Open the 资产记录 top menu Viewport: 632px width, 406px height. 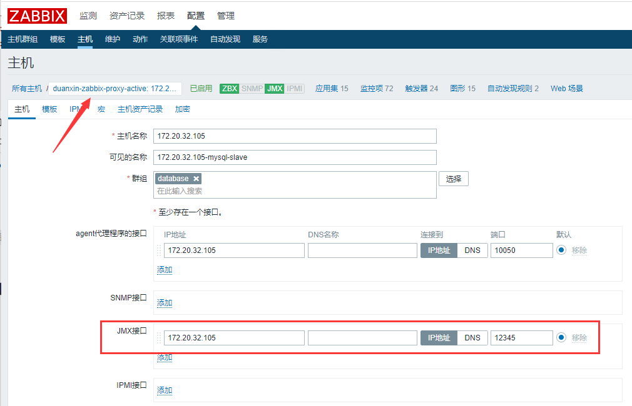tap(127, 16)
